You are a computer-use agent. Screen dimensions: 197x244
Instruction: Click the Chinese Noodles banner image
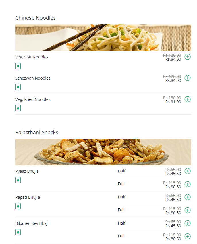103,38
